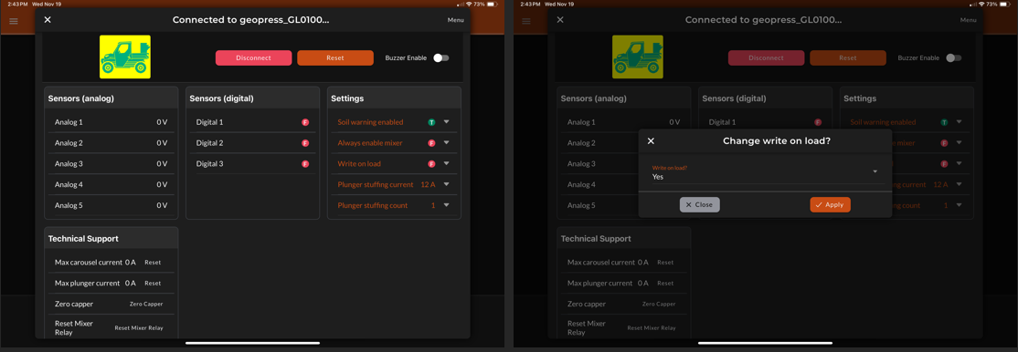Expand Plunger stuffing count dropdown arrow, left screenshot
The image size is (1018, 352).
(447, 205)
